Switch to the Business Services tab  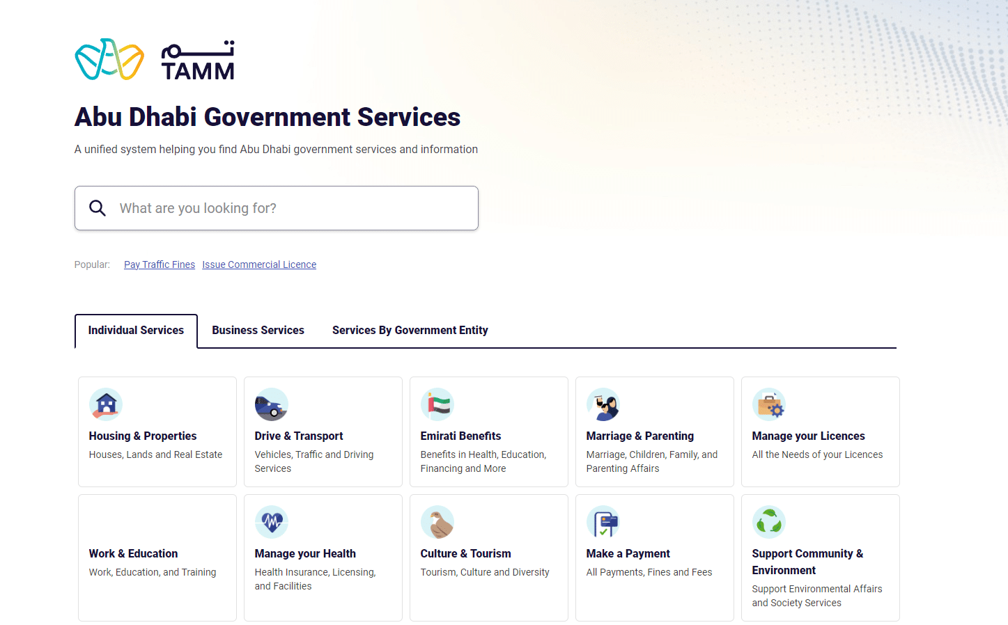point(258,330)
